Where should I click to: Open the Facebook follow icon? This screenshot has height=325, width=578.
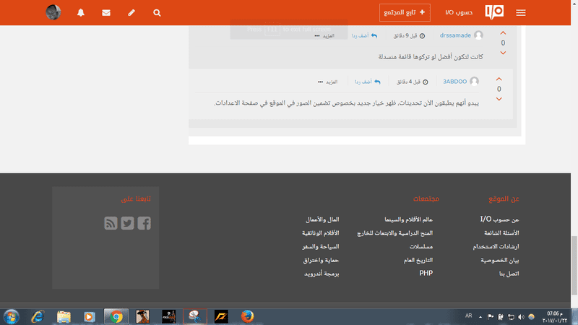(144, 223)
